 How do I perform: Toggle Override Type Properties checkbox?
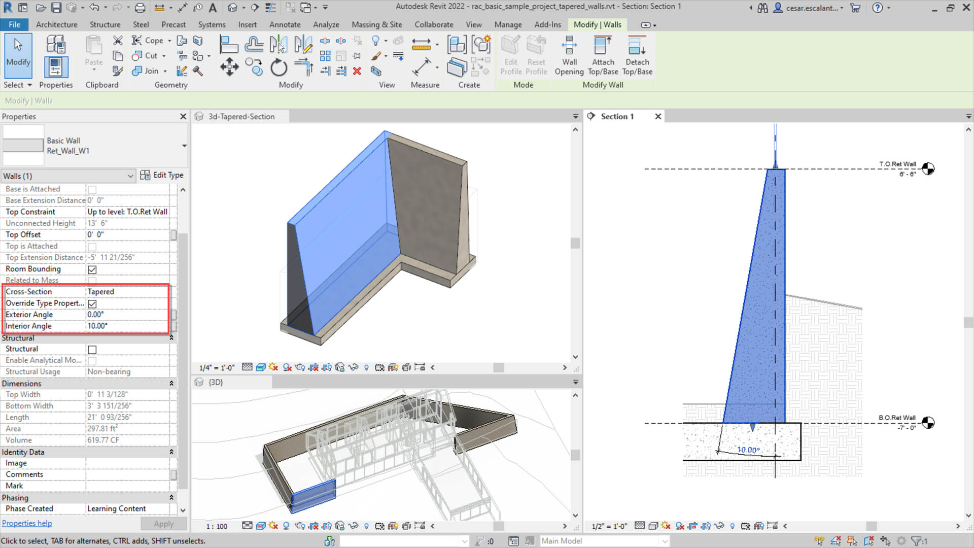(92, 303)
